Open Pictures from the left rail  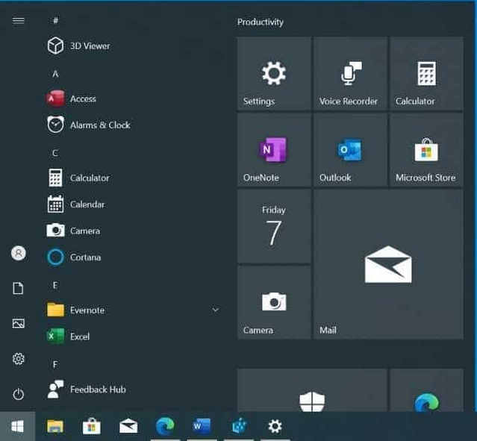coord(18,323)
